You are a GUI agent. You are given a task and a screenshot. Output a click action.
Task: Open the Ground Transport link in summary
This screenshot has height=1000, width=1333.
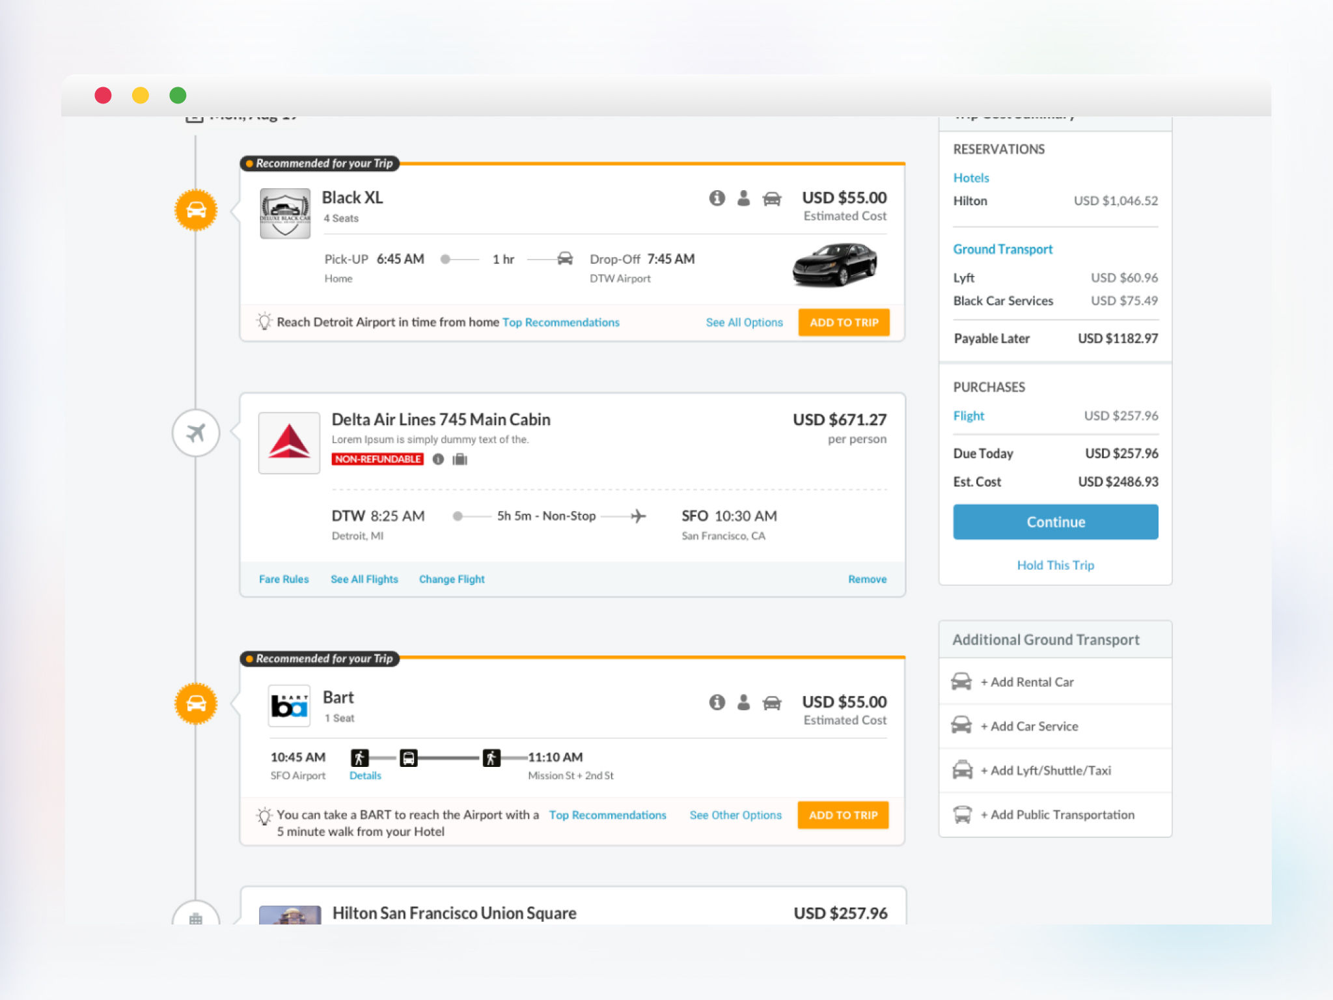pos(1003,249)
